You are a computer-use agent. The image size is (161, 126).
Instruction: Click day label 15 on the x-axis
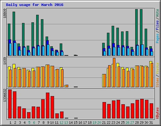(x=75, y=123)
